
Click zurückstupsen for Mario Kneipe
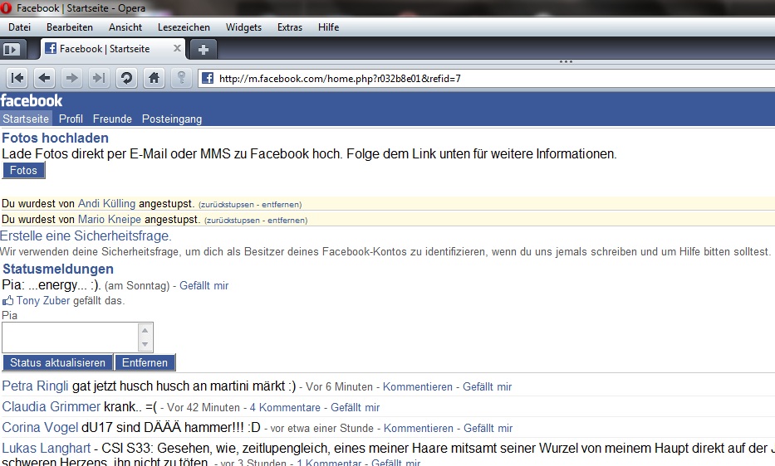[233, 221]
